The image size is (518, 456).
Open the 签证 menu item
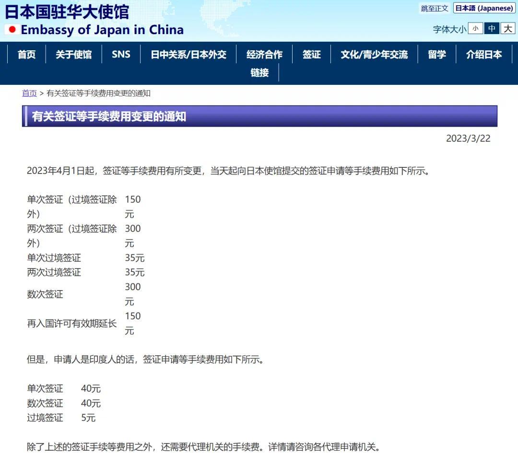(312, 55)
